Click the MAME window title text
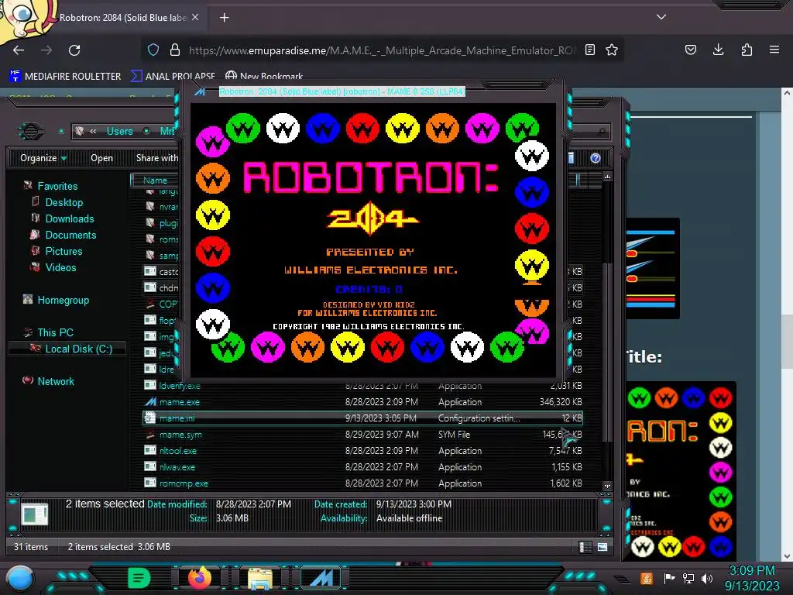This screenshot has height=595, width=793. (342, 91)
